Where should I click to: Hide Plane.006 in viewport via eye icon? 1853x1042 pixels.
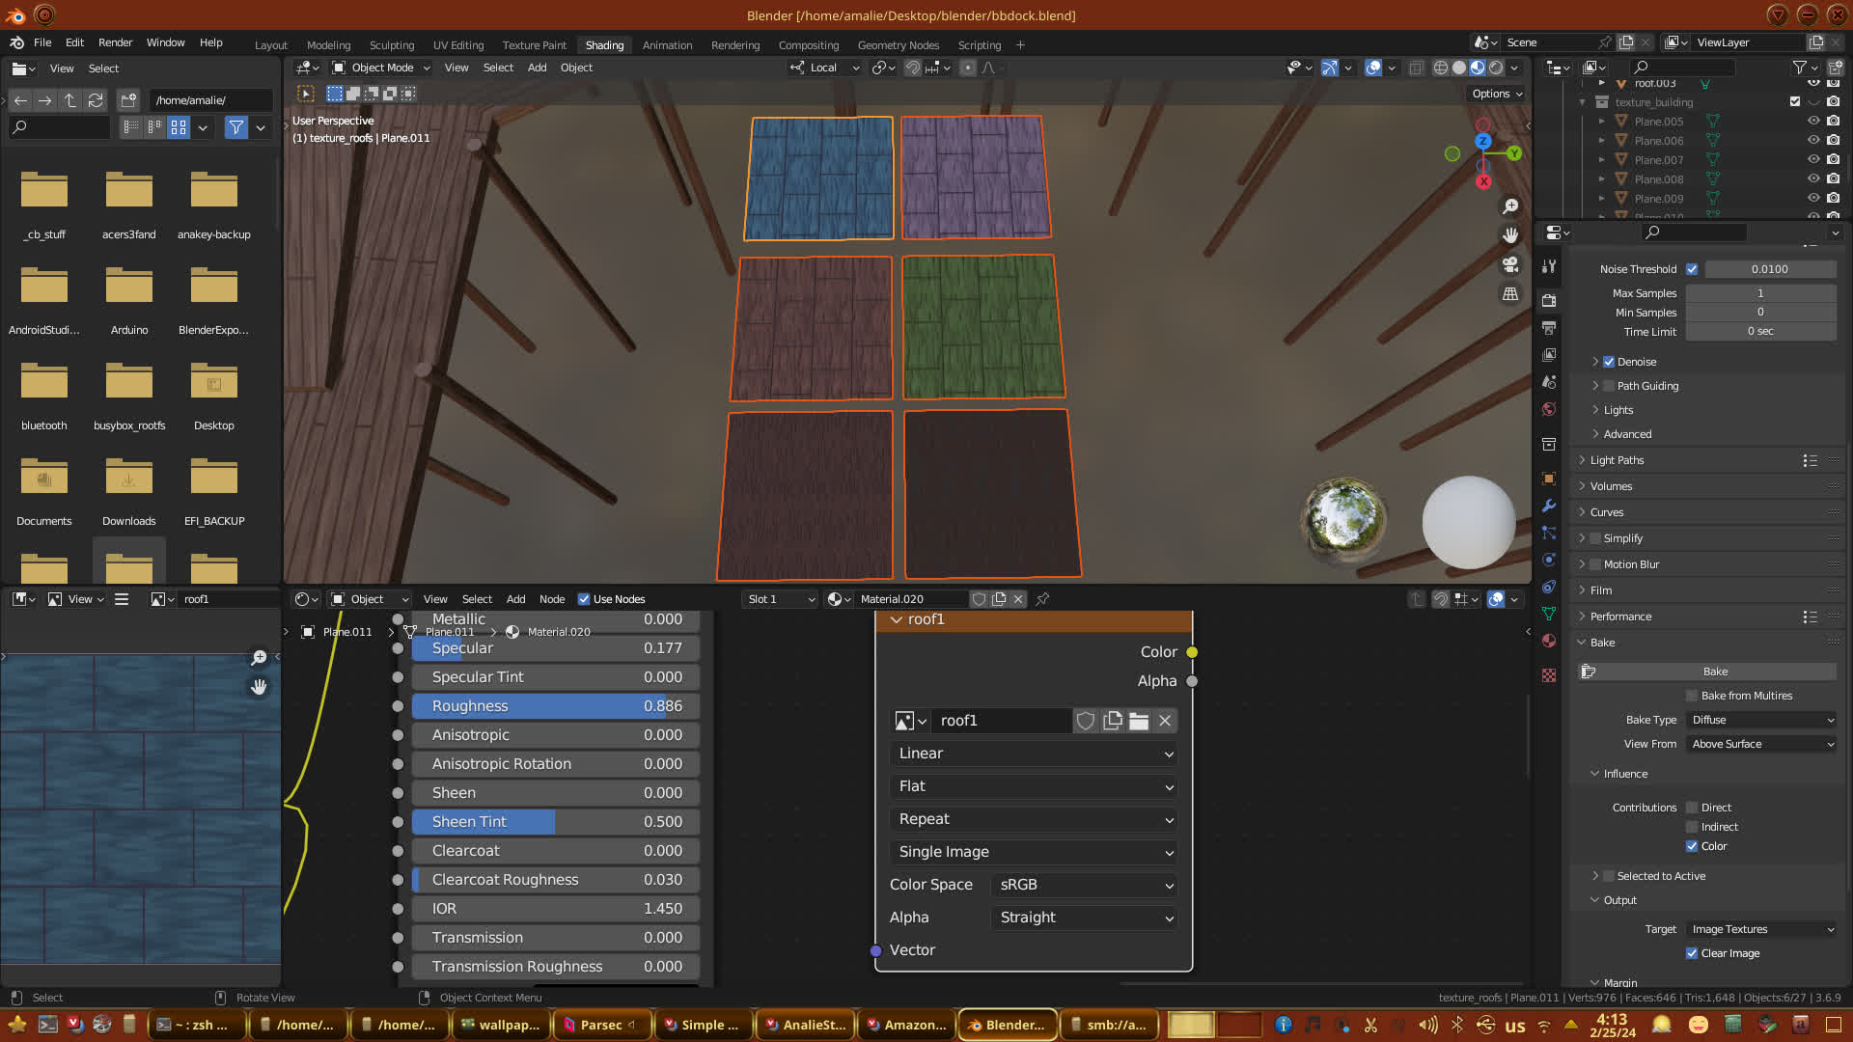click(1813, 141)
